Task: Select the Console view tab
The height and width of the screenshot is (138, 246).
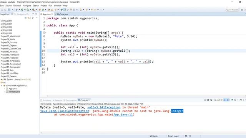Action: (84, 100)
